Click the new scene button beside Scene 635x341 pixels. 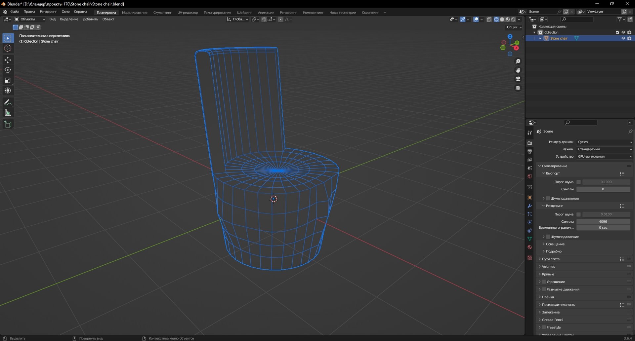566,12
